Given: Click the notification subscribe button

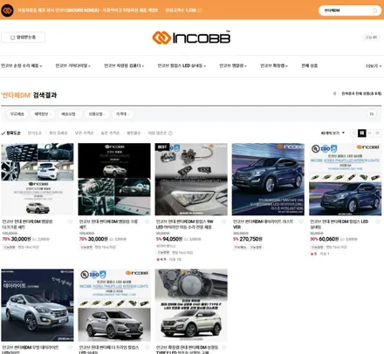Looking at the screenshot, I should click(x=24, y=37).
